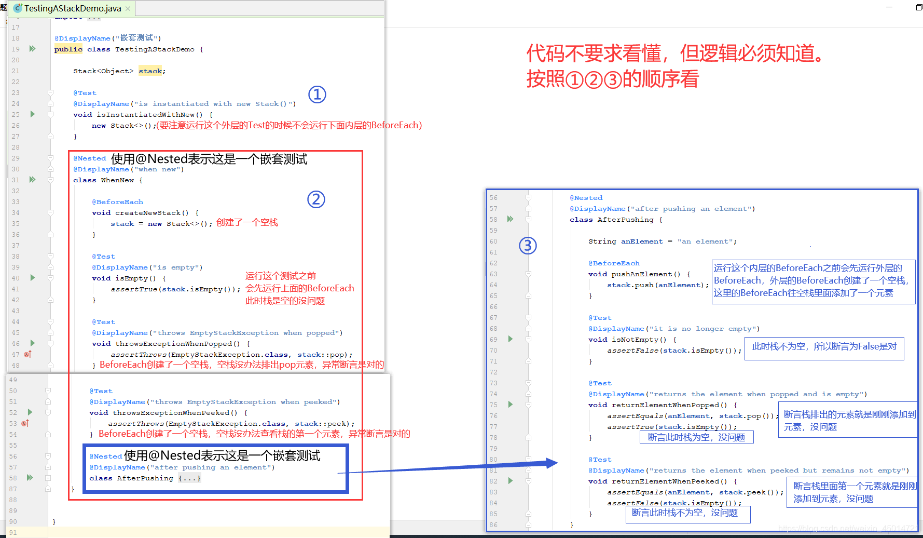
Task: Run the TestingAStackDemo class from the line 19 gutter
Action: (32, 49)
